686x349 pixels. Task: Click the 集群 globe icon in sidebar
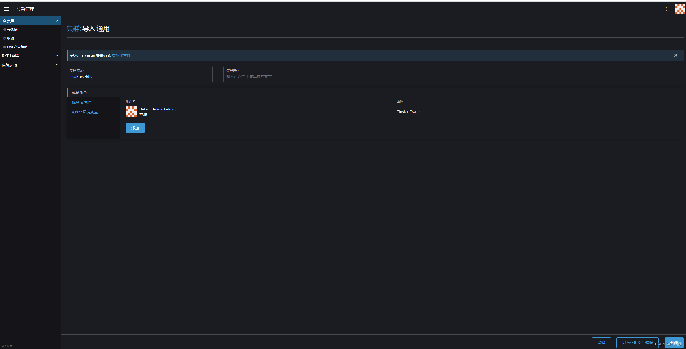click(5, 21)
